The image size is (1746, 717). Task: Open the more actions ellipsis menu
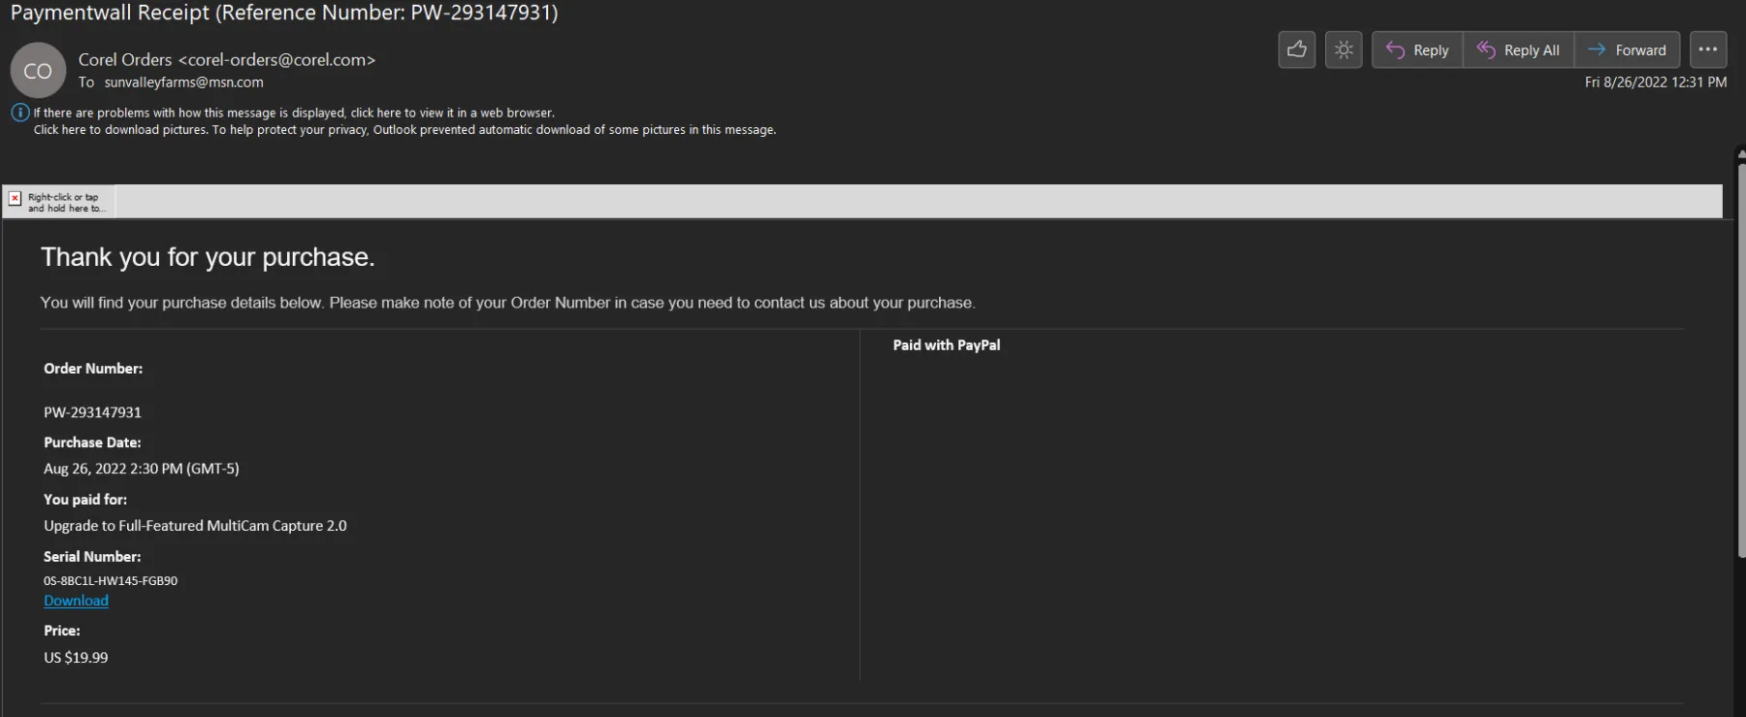coord(1708,49)
